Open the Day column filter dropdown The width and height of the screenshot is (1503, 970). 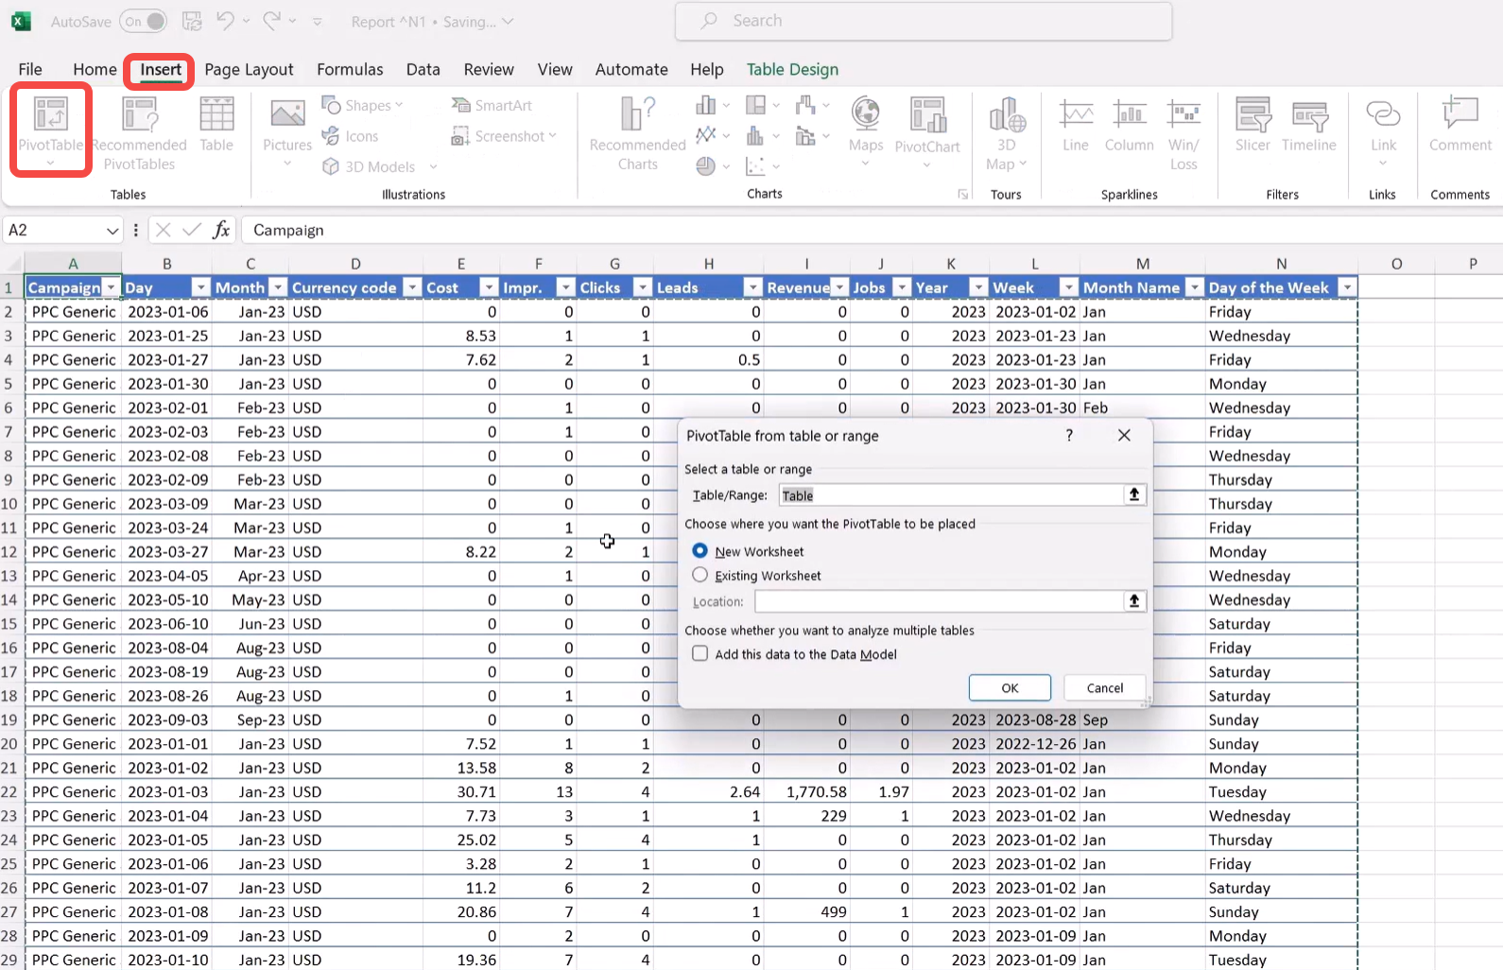pos(200,287)
